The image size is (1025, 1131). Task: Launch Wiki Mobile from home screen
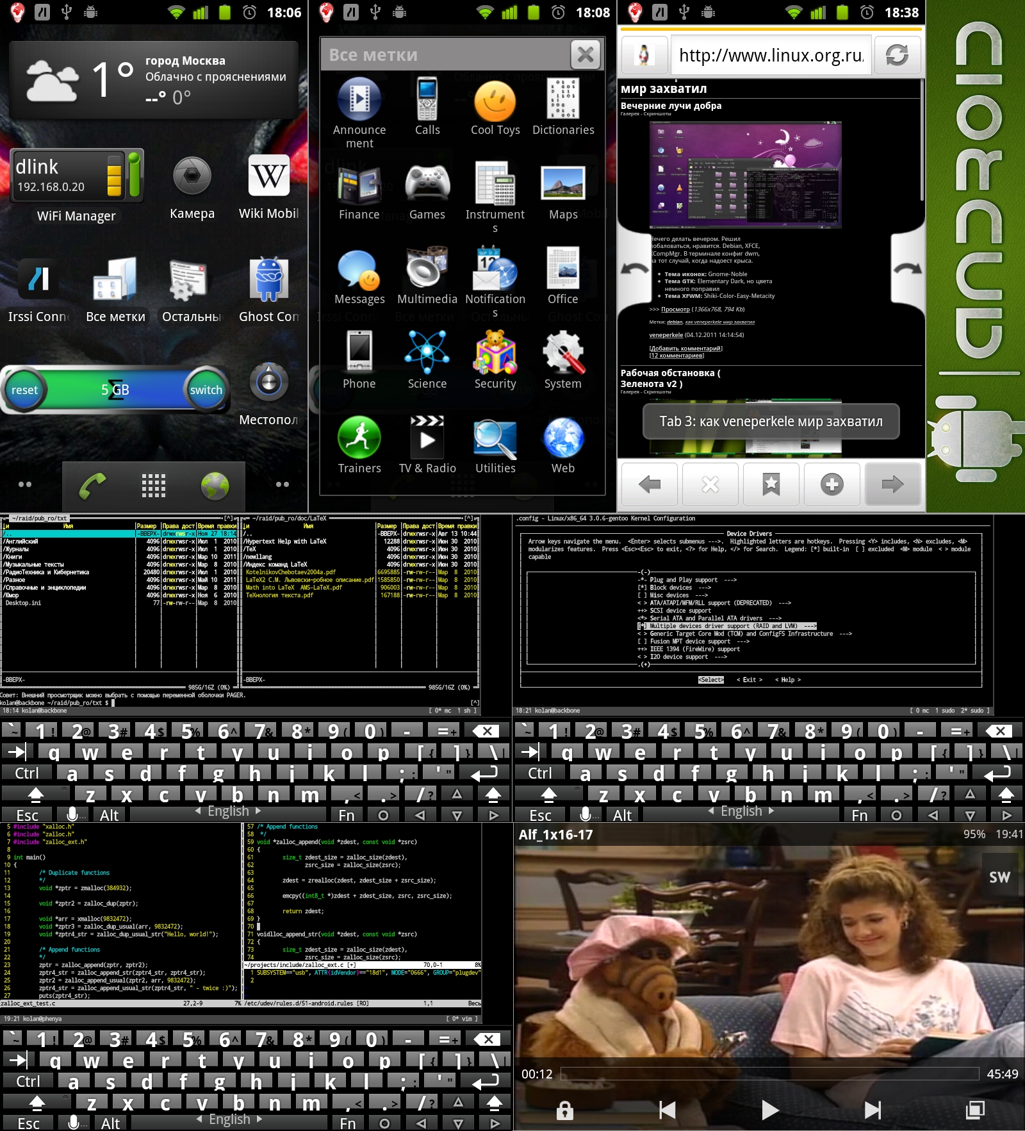268,176
